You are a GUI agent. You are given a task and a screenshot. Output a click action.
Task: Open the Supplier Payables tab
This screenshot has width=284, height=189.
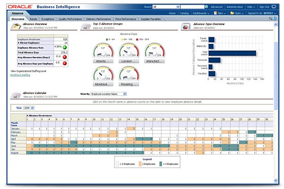tap(151, 19)
